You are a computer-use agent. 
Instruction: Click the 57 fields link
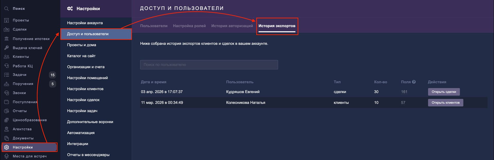pyautogui.click(x=403, y=103)
